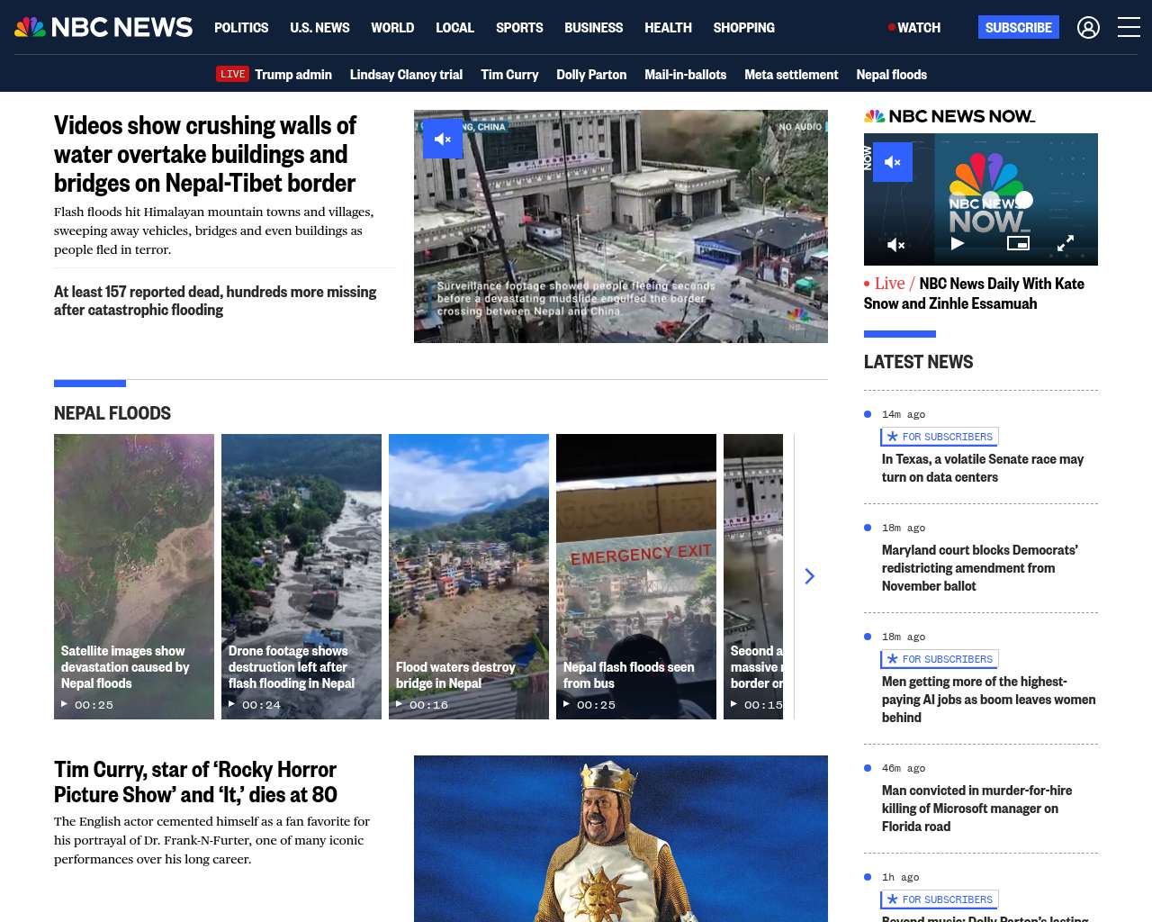
Task: Open the Dolly Parton trending topic
Action: 591,75
